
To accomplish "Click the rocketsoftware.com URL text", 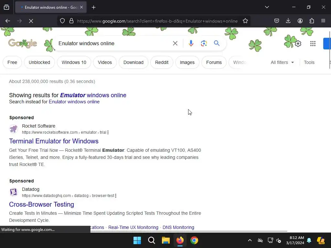I will tap(64, 132).
